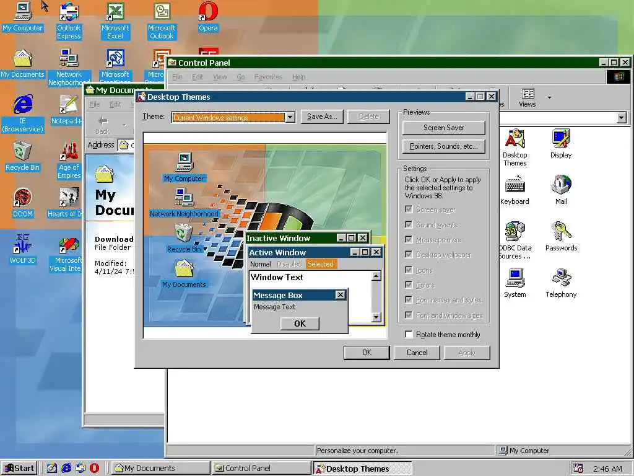Open the View menu in Control Panel
Viewport: 634px width, 476px height.
(220, 77)
